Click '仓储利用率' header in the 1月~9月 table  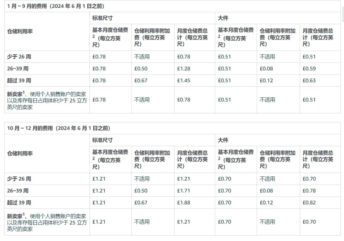click(x=20, y=31)
